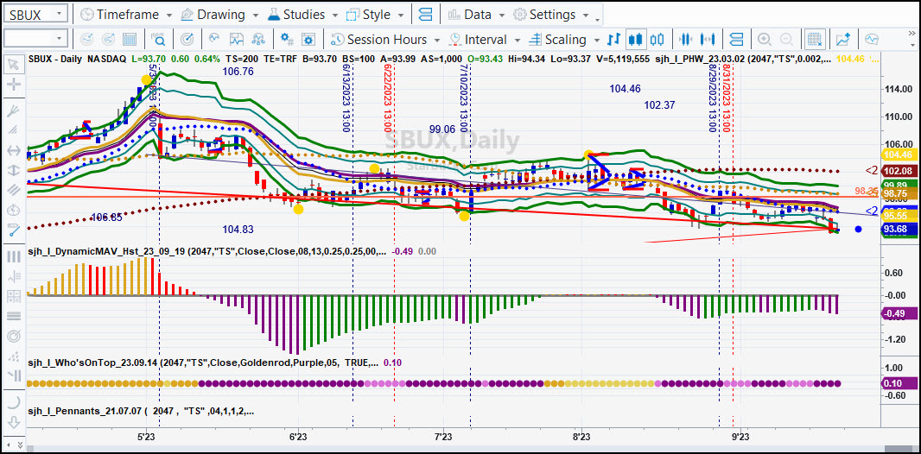Click the vertical bars tool in left toolbar

coord(13,256)
